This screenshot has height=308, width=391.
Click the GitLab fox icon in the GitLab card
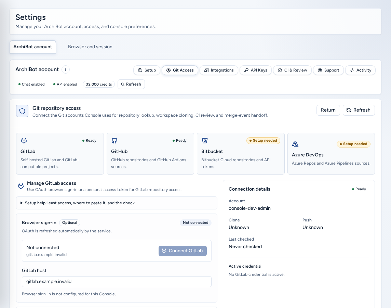click(x=24, y=141)
